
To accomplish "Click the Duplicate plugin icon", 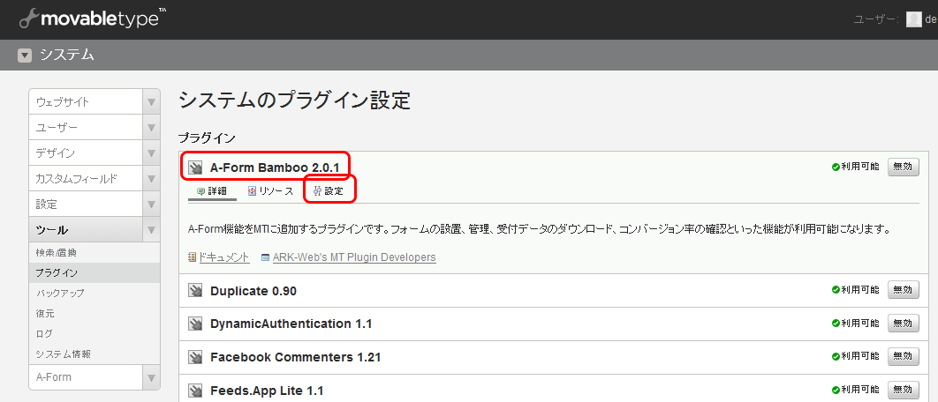I will (195, 291).
